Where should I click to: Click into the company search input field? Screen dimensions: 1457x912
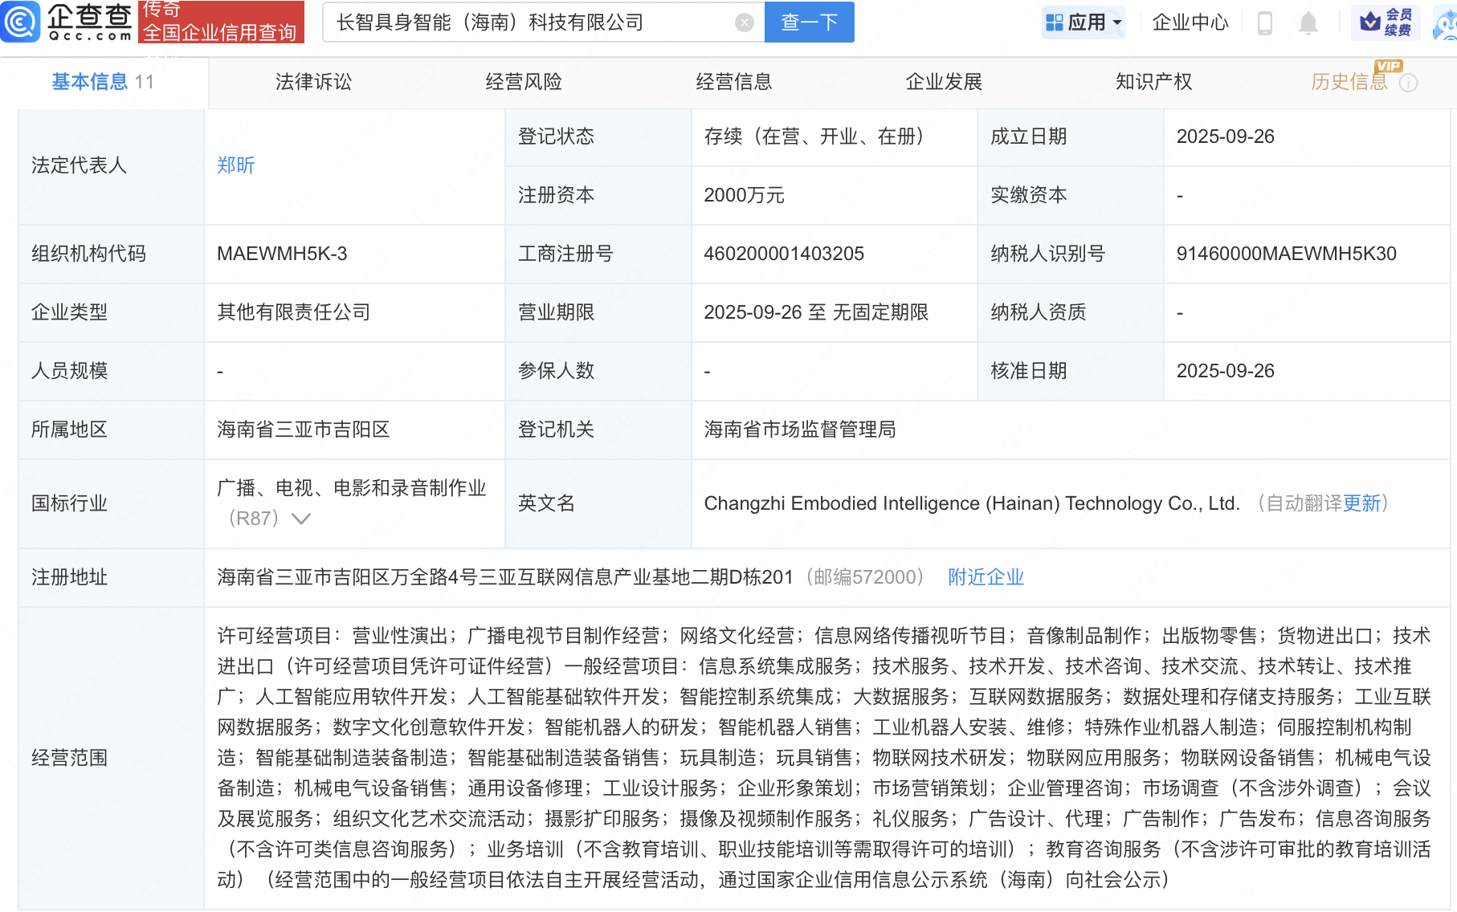[530, 22]
